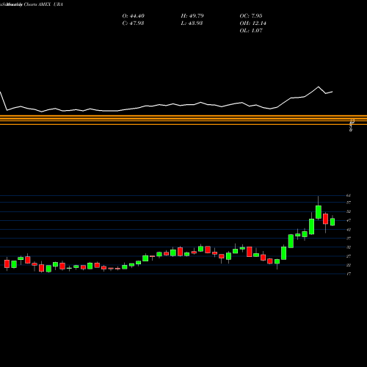Click the 'OH: 12.14' reading
The height and width of the screenshot is (367, 367).
coord(252,23)
